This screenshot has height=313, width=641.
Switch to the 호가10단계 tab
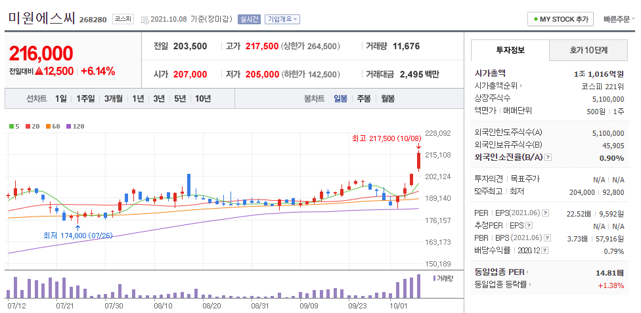tap(588, 51)
